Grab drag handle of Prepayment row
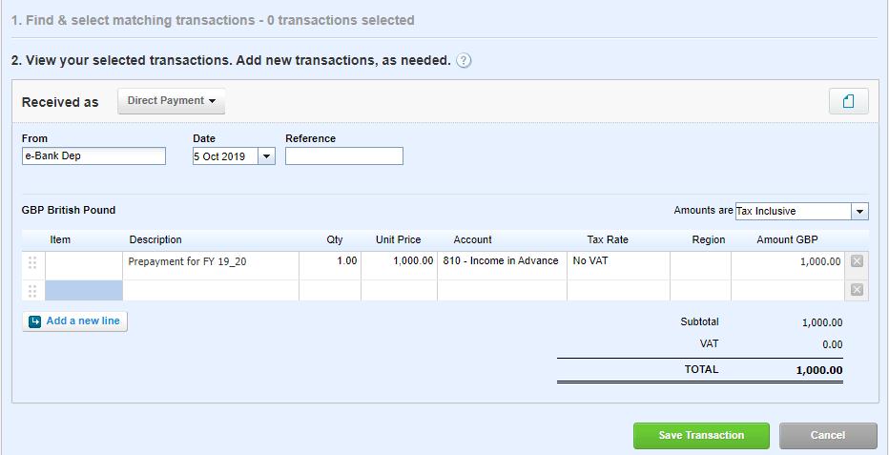Viewport: 889px width, 455px height. 33,262
